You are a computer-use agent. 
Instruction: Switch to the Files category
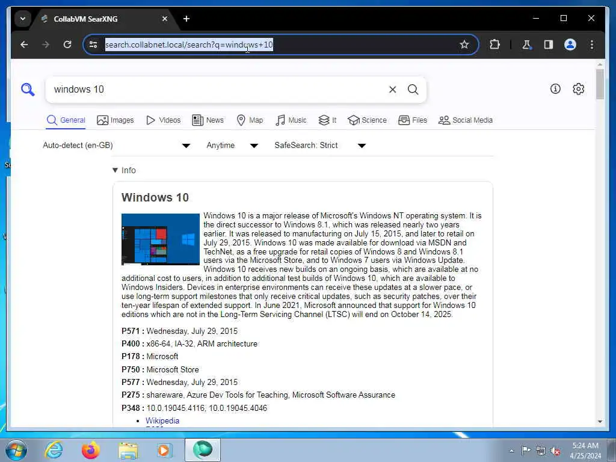click(x=413, y=120)
